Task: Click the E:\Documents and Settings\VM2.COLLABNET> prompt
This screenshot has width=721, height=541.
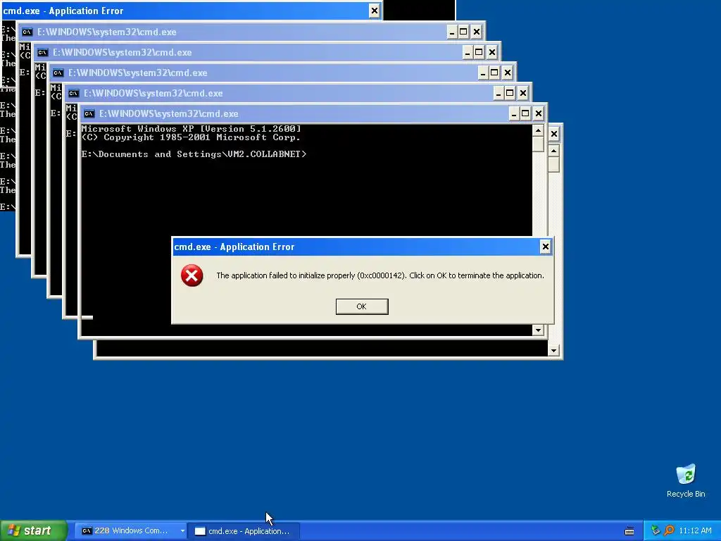Action: [x=194, y=154]
